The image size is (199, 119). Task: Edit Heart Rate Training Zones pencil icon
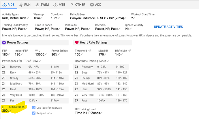108,61
